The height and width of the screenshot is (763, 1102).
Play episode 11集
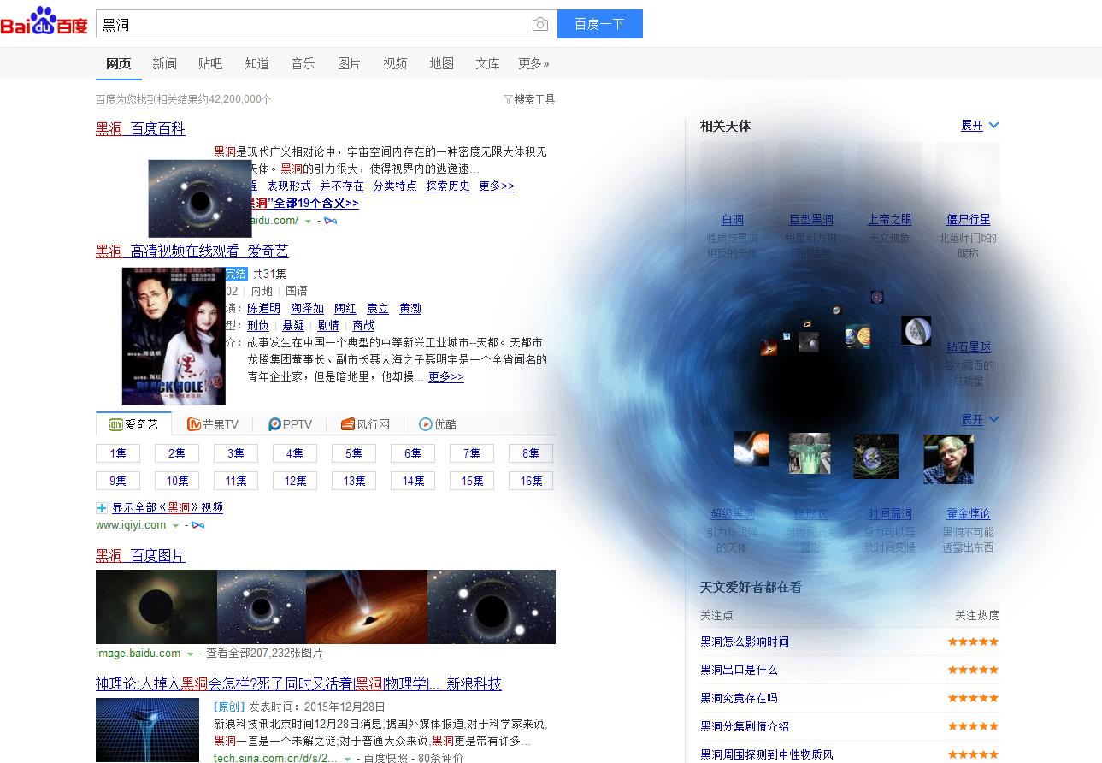click(x=236, y=481)
